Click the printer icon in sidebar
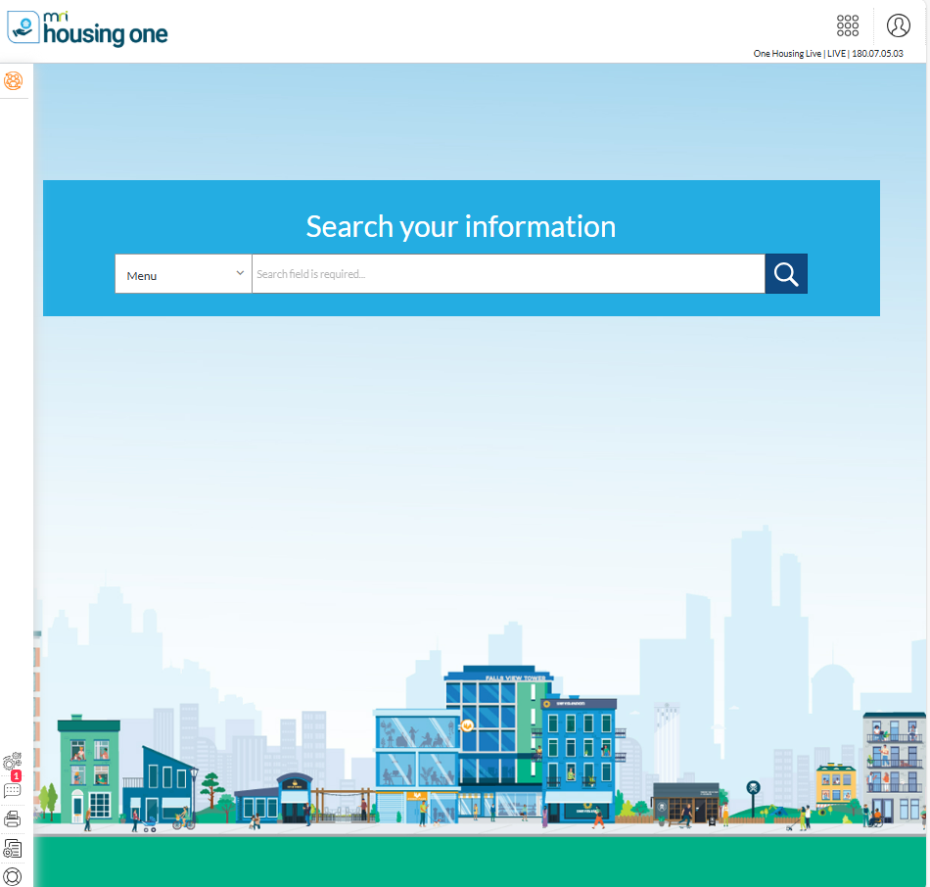 pyautogui.click(x=13, y=819)
